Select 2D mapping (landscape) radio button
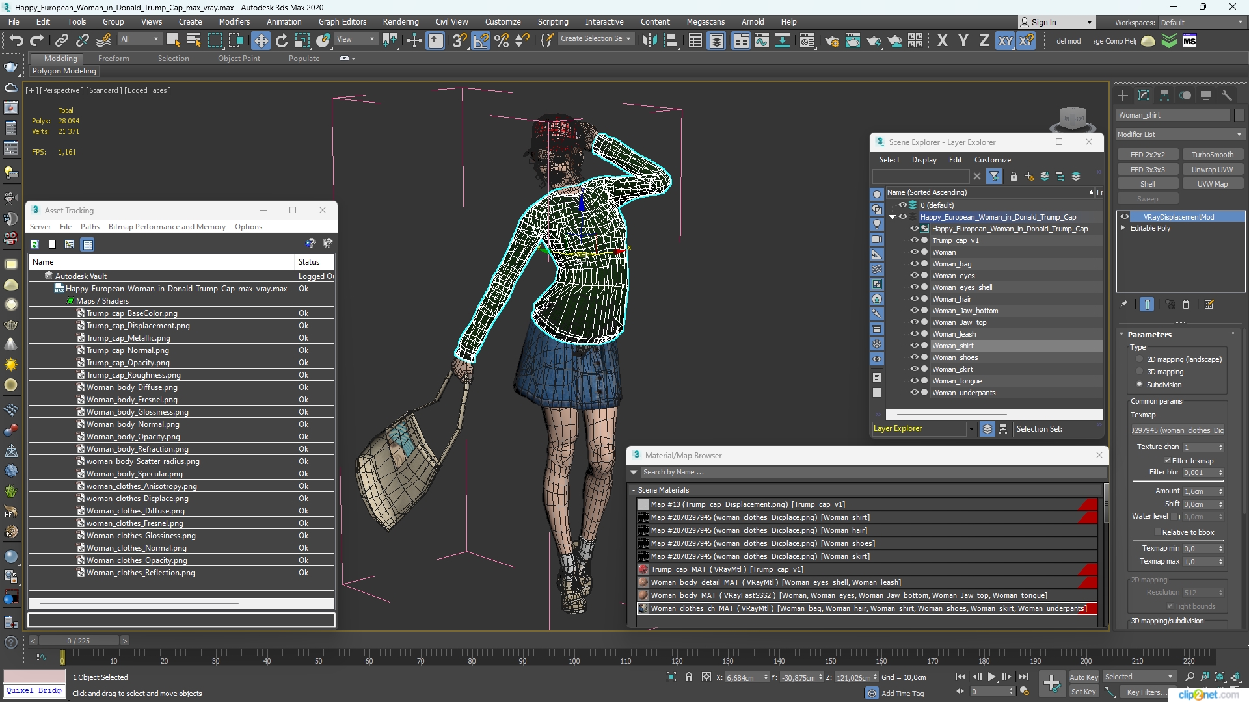Image resolution: width=1249 pixels, height=702 pixels. click(x=1140, y=359)
